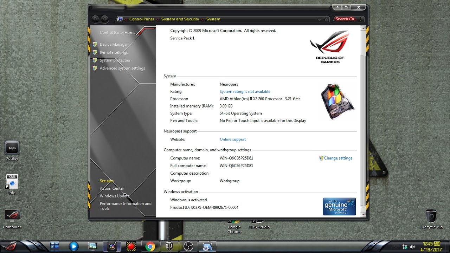The height and width of the screenshot is (253, 450).
Task: Click the shield icon beside Remote settings
Action: pyautogui.click(x=95, y=52)
